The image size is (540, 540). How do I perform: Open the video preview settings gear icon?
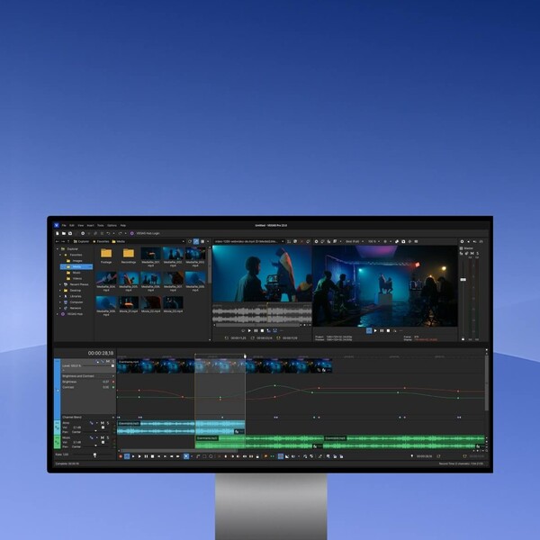tap(317, 241)
